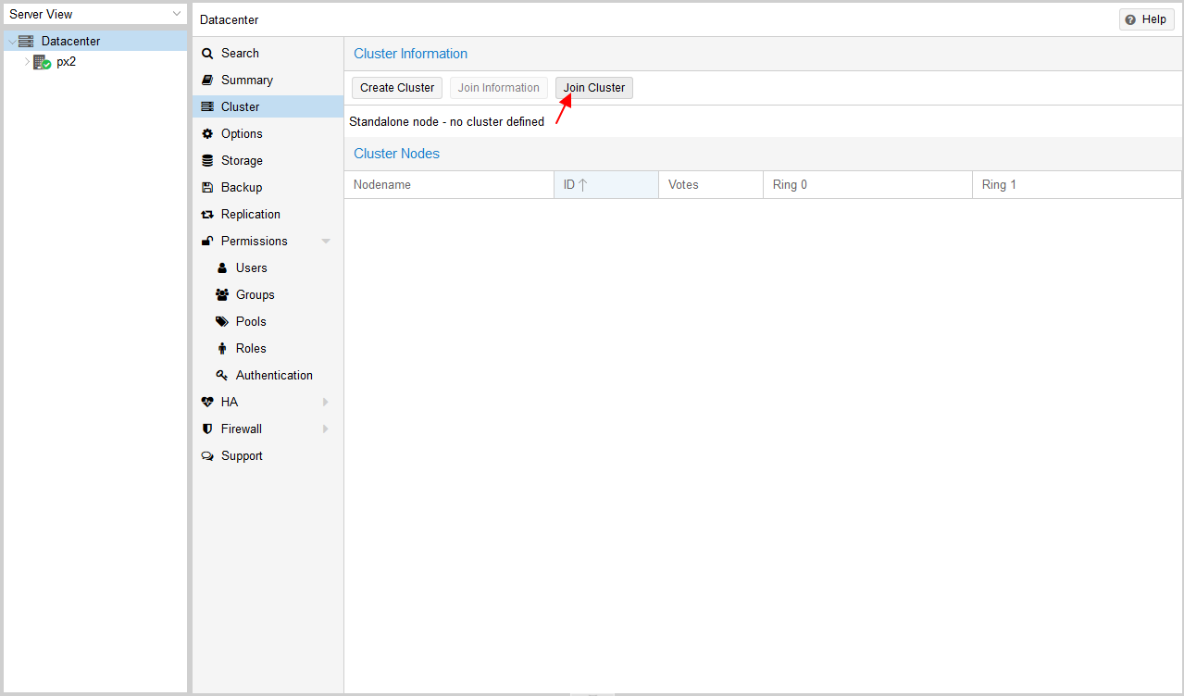This screenshot has height=696, width=1184.
Task: Open the Users menu item
Action: tap(251, 268)
